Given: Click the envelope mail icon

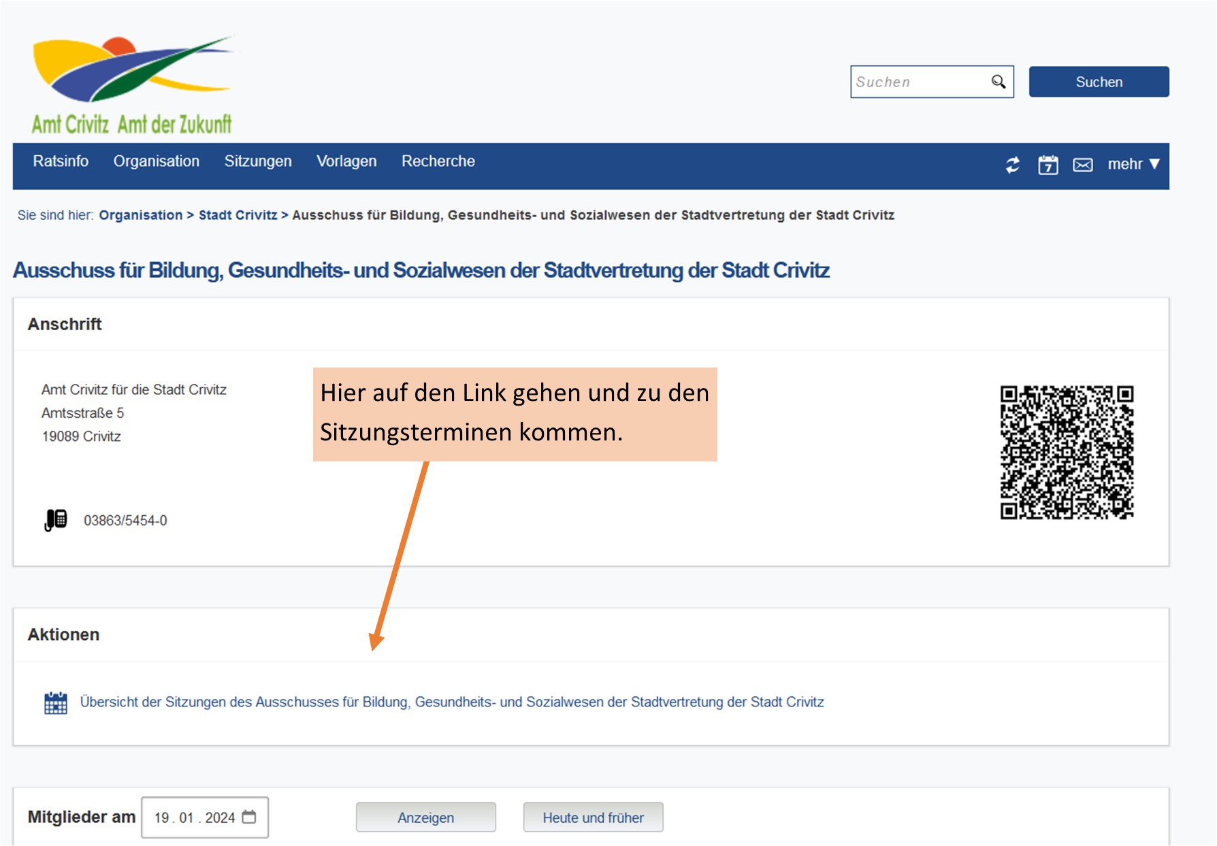Looking at the screenshot, I should click(1082, 165).
